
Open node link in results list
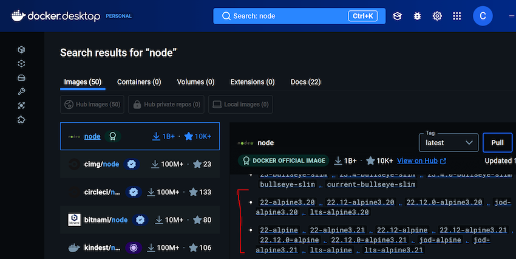click(92, 136)
